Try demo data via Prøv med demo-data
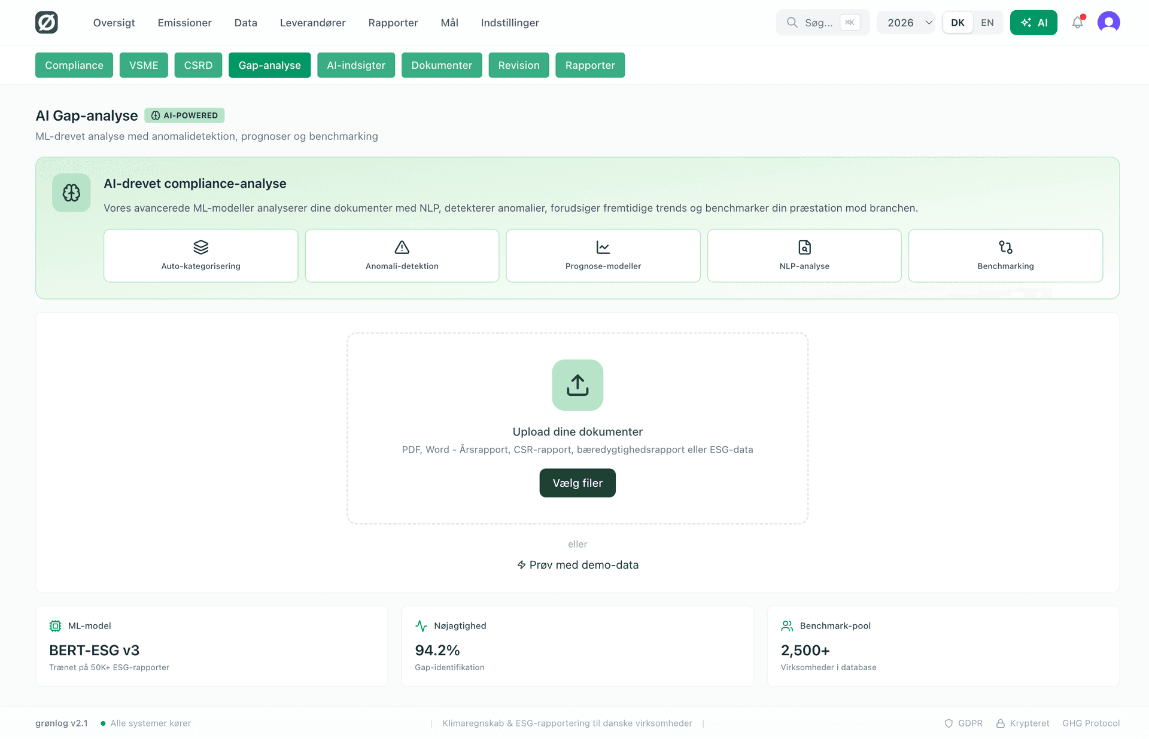This screenshot has height=739, width=1149. click(577, 564)
